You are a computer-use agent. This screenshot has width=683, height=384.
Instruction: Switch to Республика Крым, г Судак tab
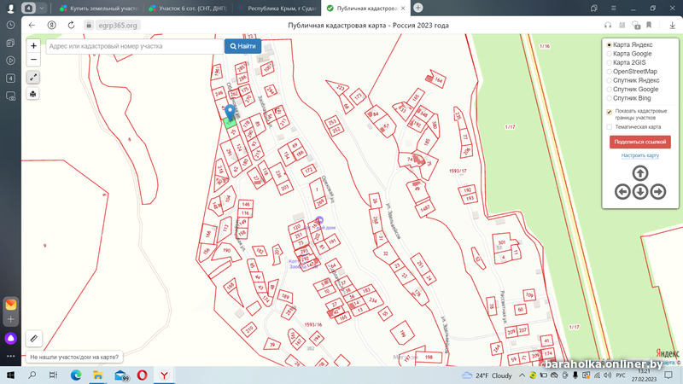point(277,8)
